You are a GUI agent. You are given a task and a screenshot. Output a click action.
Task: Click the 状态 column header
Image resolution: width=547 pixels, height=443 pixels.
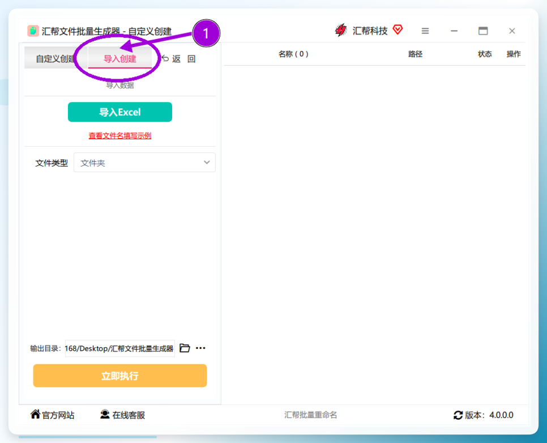point(485,54)
